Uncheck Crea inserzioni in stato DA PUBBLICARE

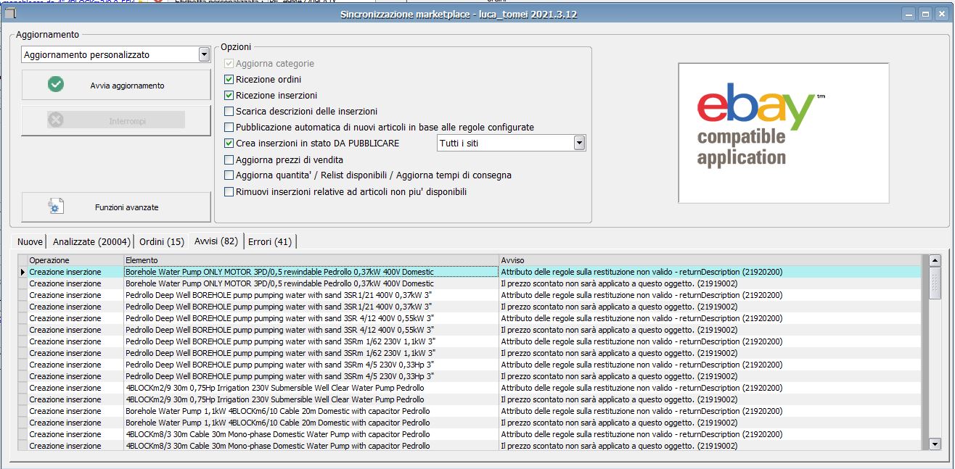229,144
